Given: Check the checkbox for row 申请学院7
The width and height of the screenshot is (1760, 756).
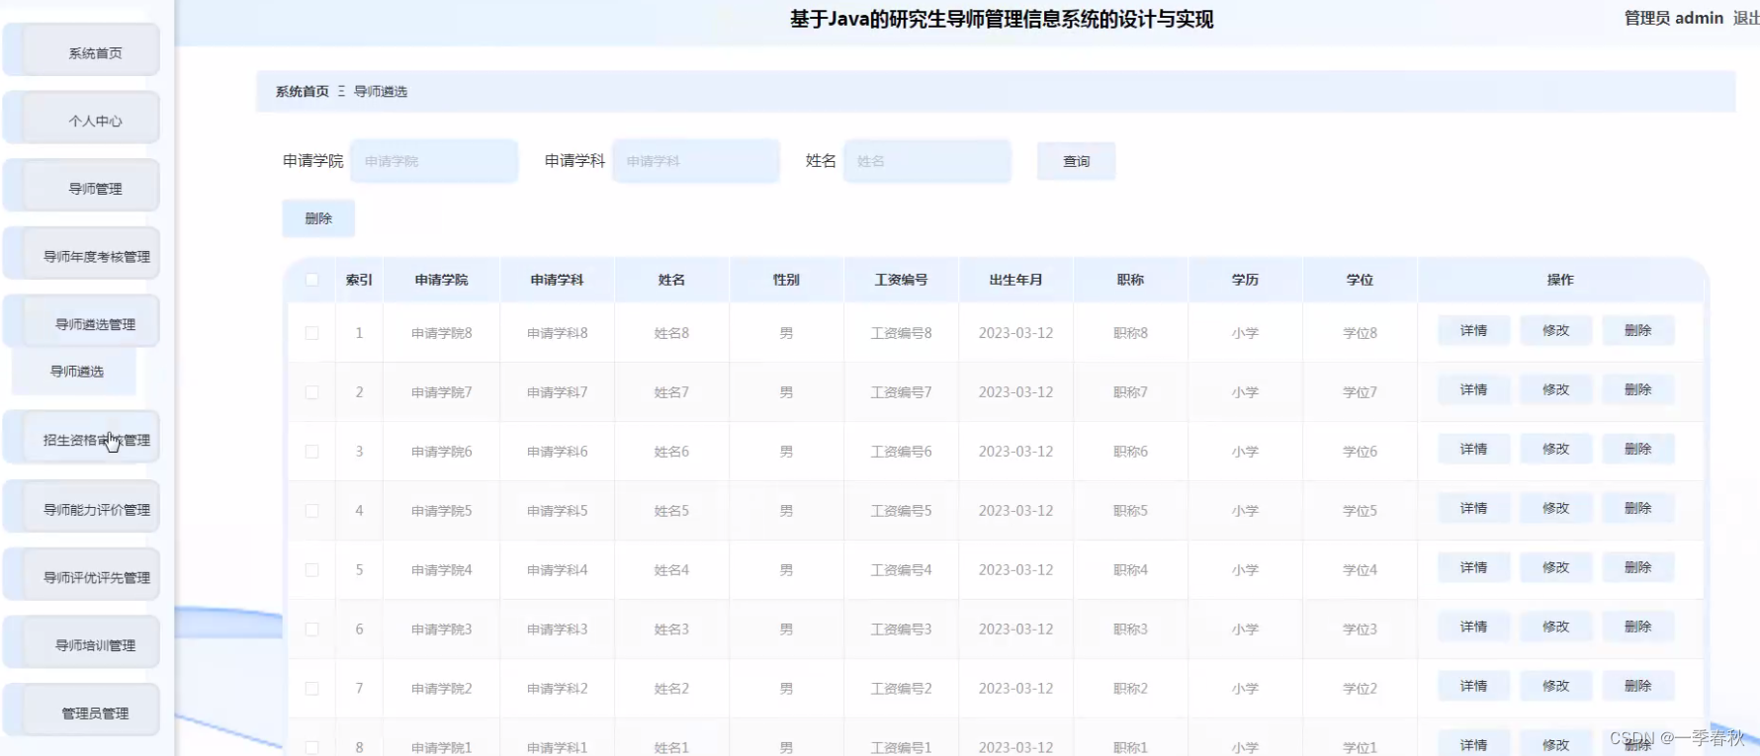Looking at the screenshot, I should 311,392.
